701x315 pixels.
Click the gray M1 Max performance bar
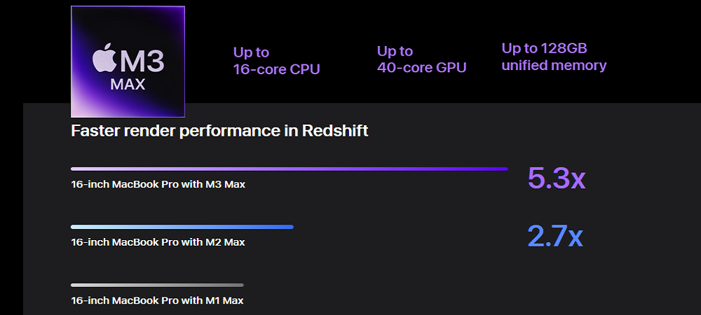(x=157, y=285)
